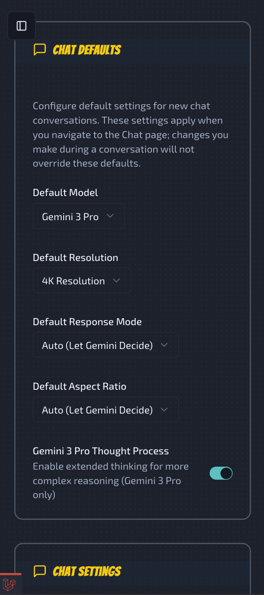Click the Chat Defaults speech bubble icon
Image resolution: width=264 pixels, height=595 pixels.
tap(39, 50)
